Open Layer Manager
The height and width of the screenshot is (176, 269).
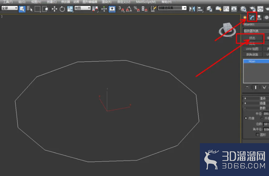(209, 9)
